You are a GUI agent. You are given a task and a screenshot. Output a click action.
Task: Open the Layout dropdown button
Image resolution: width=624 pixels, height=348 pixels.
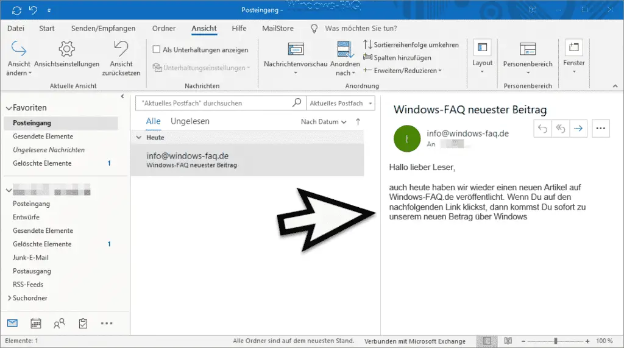point(483,57)
